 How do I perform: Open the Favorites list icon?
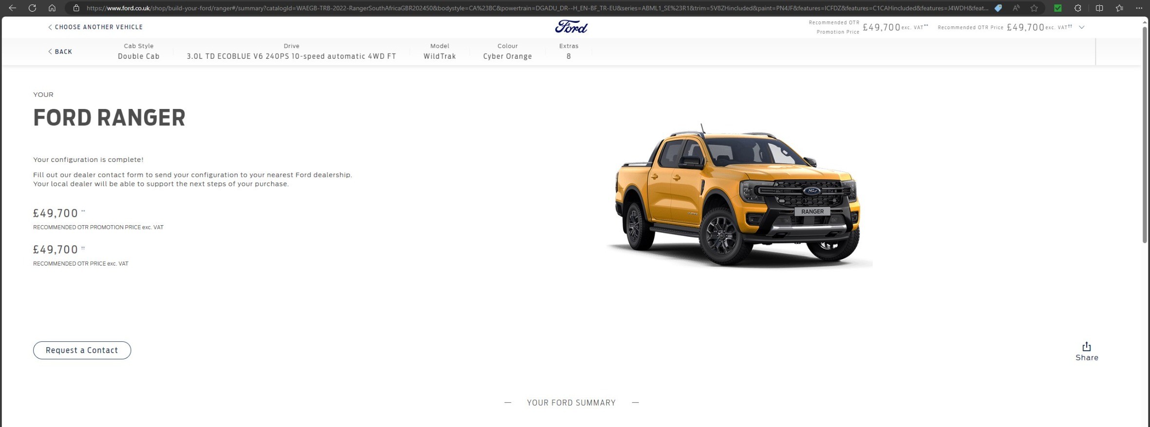(1119, 8)
